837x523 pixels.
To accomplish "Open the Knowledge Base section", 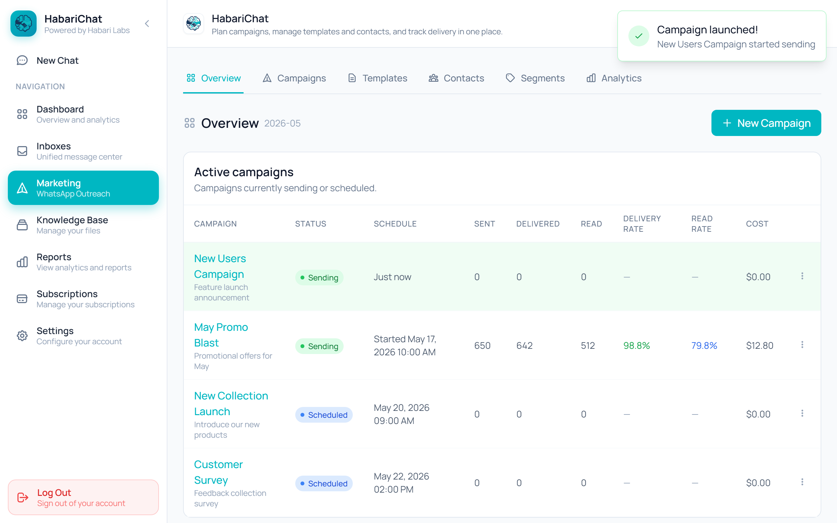I will coord(83,225).
